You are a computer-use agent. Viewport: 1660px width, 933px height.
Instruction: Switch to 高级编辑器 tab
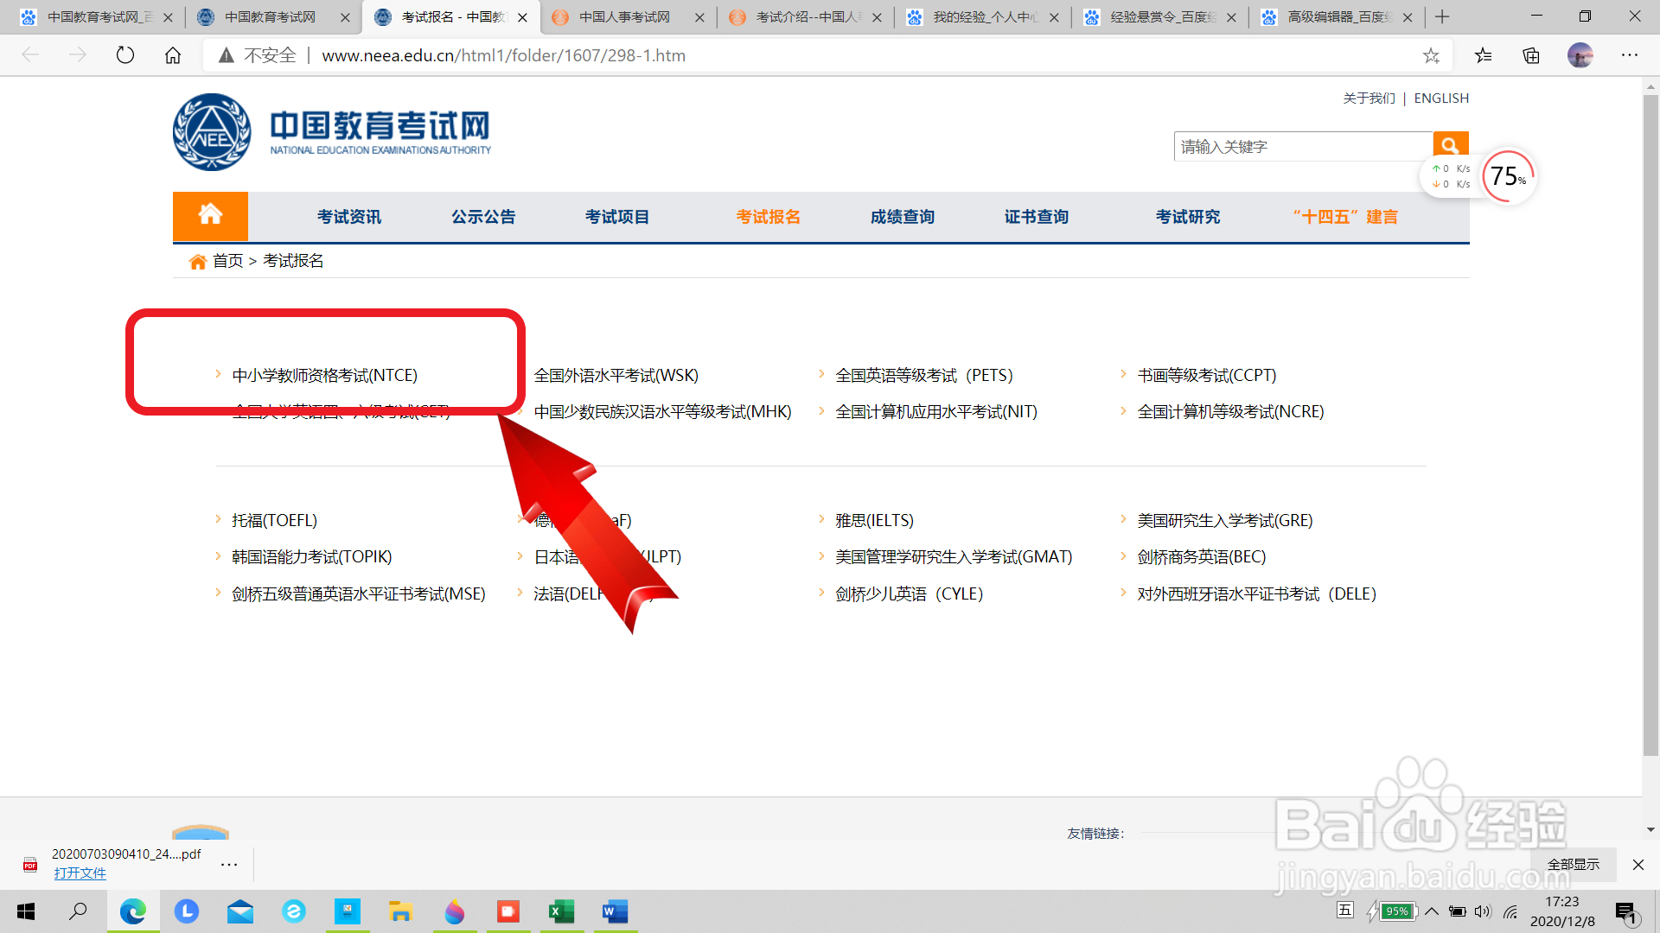[x=1338, y=17]
